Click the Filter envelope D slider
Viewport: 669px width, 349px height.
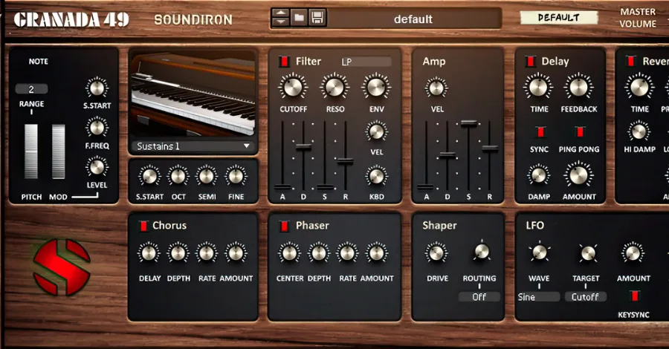tap(303, 147)
